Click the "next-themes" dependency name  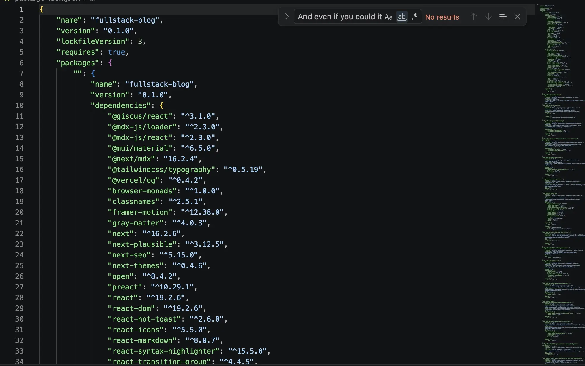pyautogui.click(x=136, y=265)
